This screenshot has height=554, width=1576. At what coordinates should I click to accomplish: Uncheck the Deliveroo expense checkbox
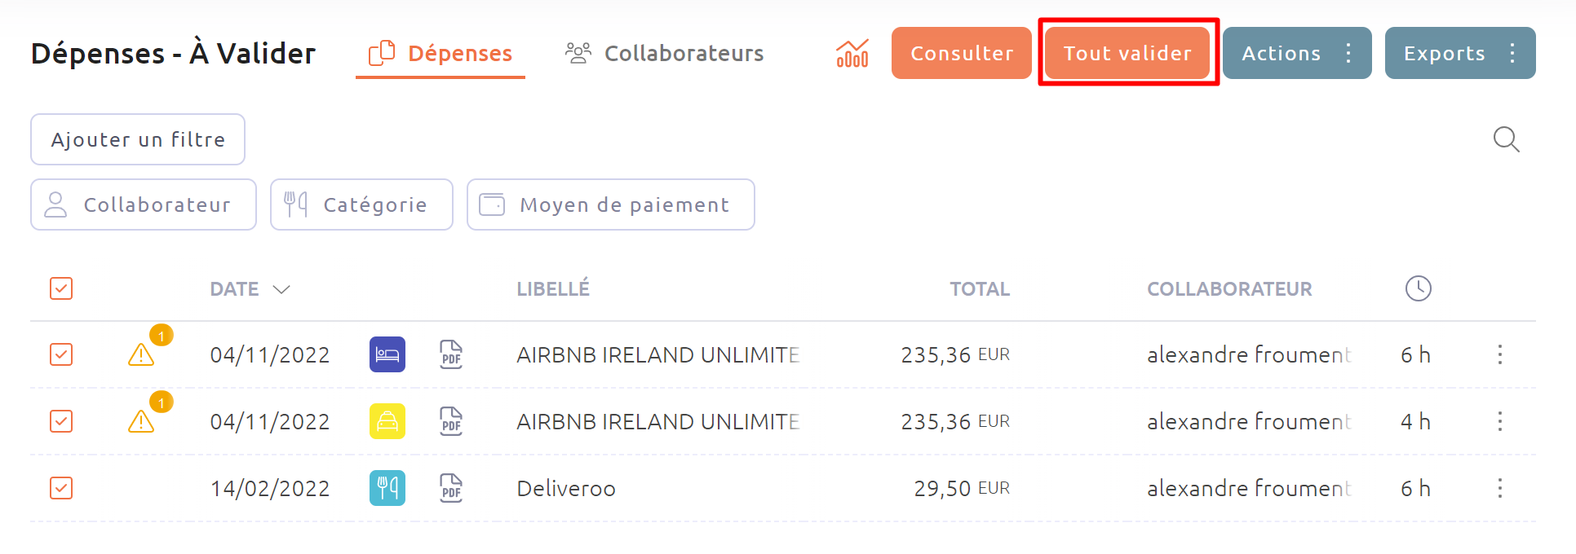pos(61,488)
